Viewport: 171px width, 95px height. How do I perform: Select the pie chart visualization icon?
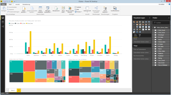tap(137, 27)
